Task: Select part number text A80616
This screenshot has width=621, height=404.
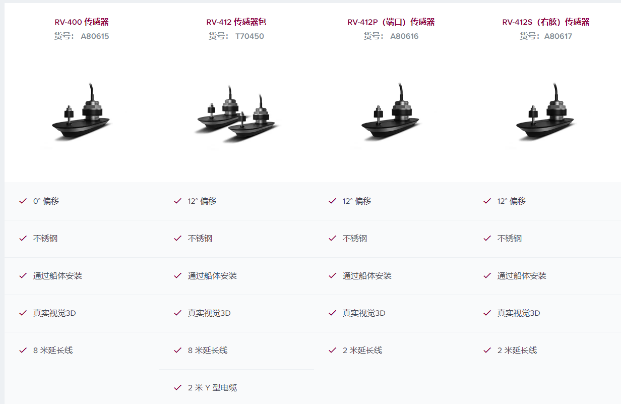Action: (404, 36)
